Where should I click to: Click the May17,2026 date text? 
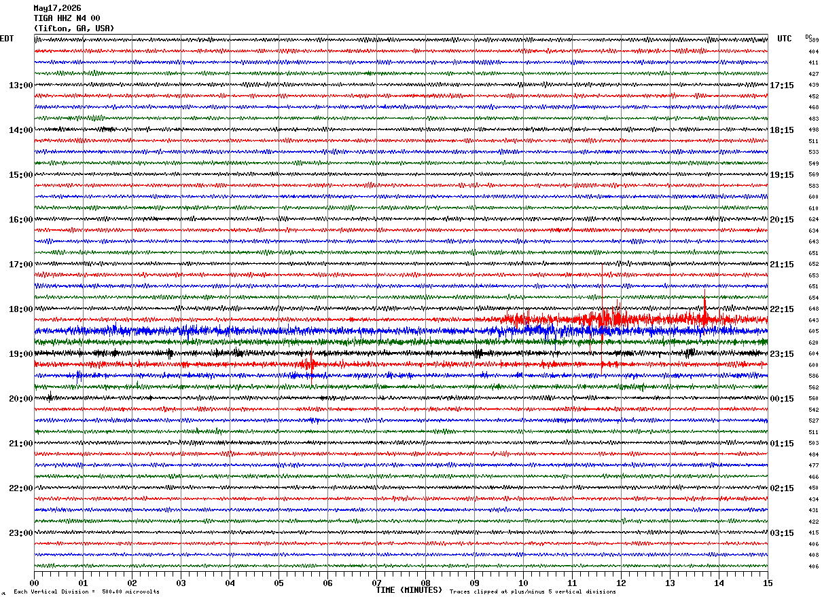[57, 8]
